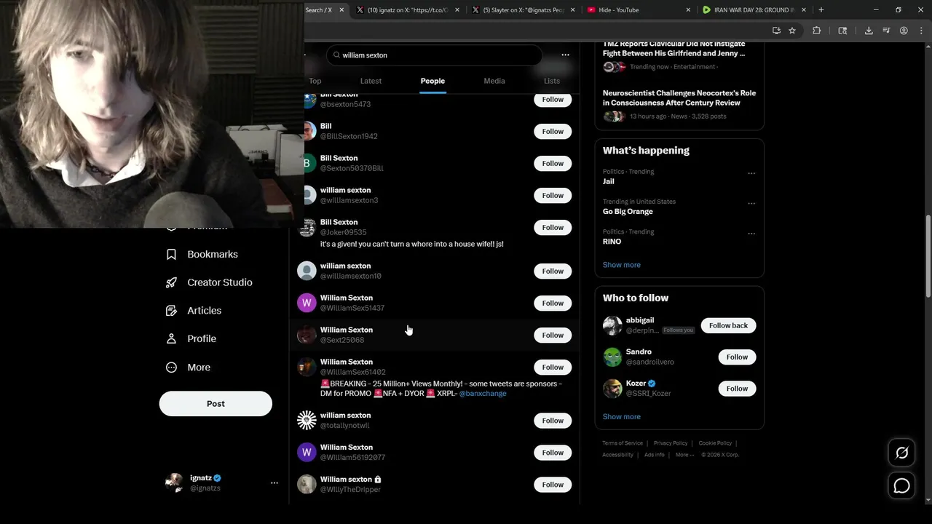Viewport: 932px width, 524px height.
Task: Bookmark page with browser star icon
Action: tap(792, 31)
